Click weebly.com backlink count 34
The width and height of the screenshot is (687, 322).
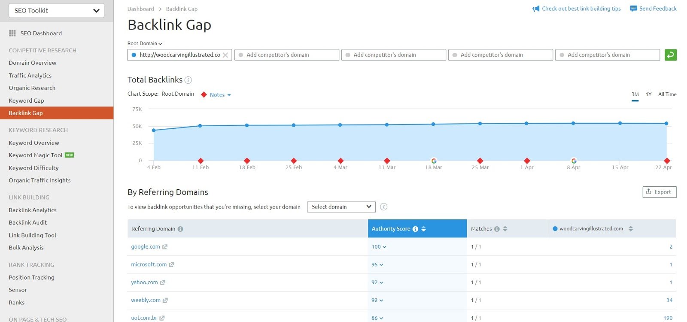click(x=669, y=300)
